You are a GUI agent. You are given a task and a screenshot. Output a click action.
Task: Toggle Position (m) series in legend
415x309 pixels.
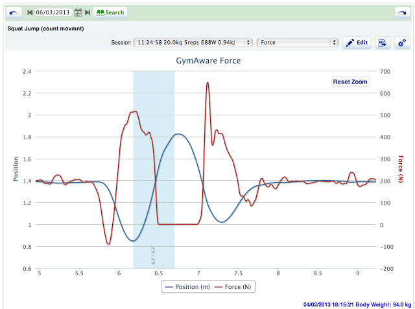pos(187,287)
